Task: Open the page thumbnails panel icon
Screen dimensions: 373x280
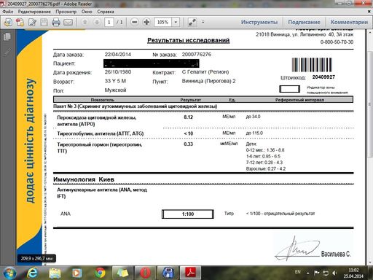Action: click(x=7, y=36)
